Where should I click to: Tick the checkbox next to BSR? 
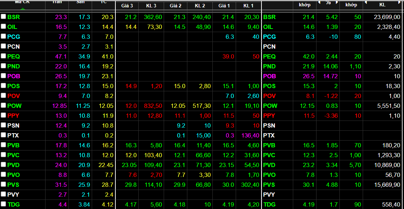pyautogui.click(x=4, y=17)
